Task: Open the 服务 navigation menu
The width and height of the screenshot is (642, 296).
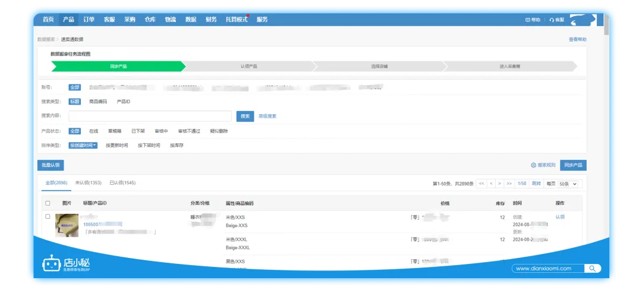Action: point(262,19)
